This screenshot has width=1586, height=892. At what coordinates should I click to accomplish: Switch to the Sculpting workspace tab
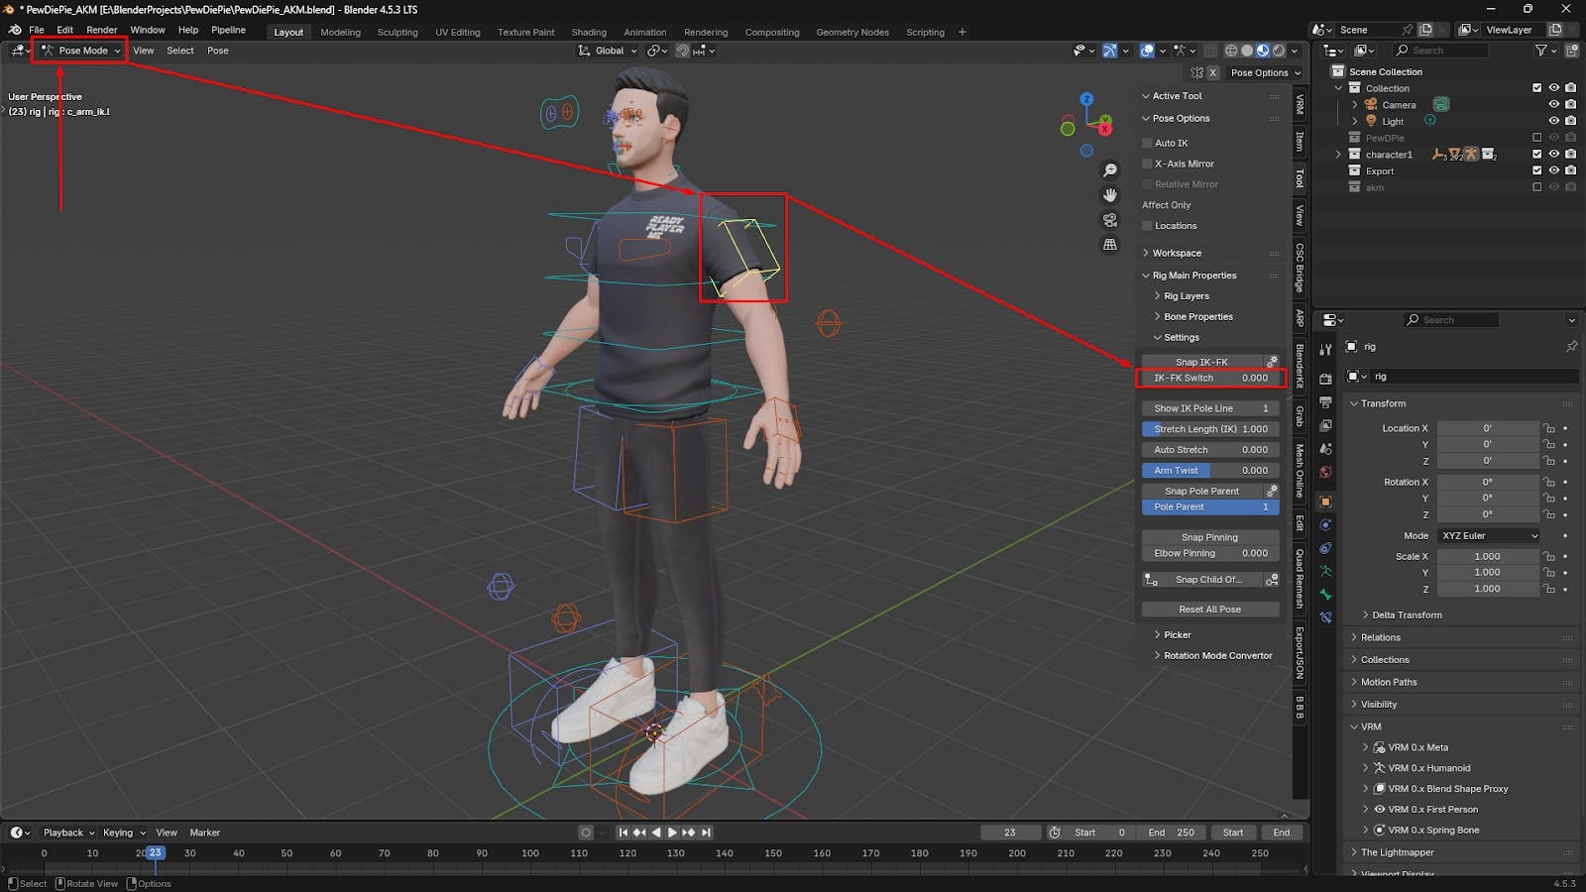pyautogui.click(x=397, y=32)
